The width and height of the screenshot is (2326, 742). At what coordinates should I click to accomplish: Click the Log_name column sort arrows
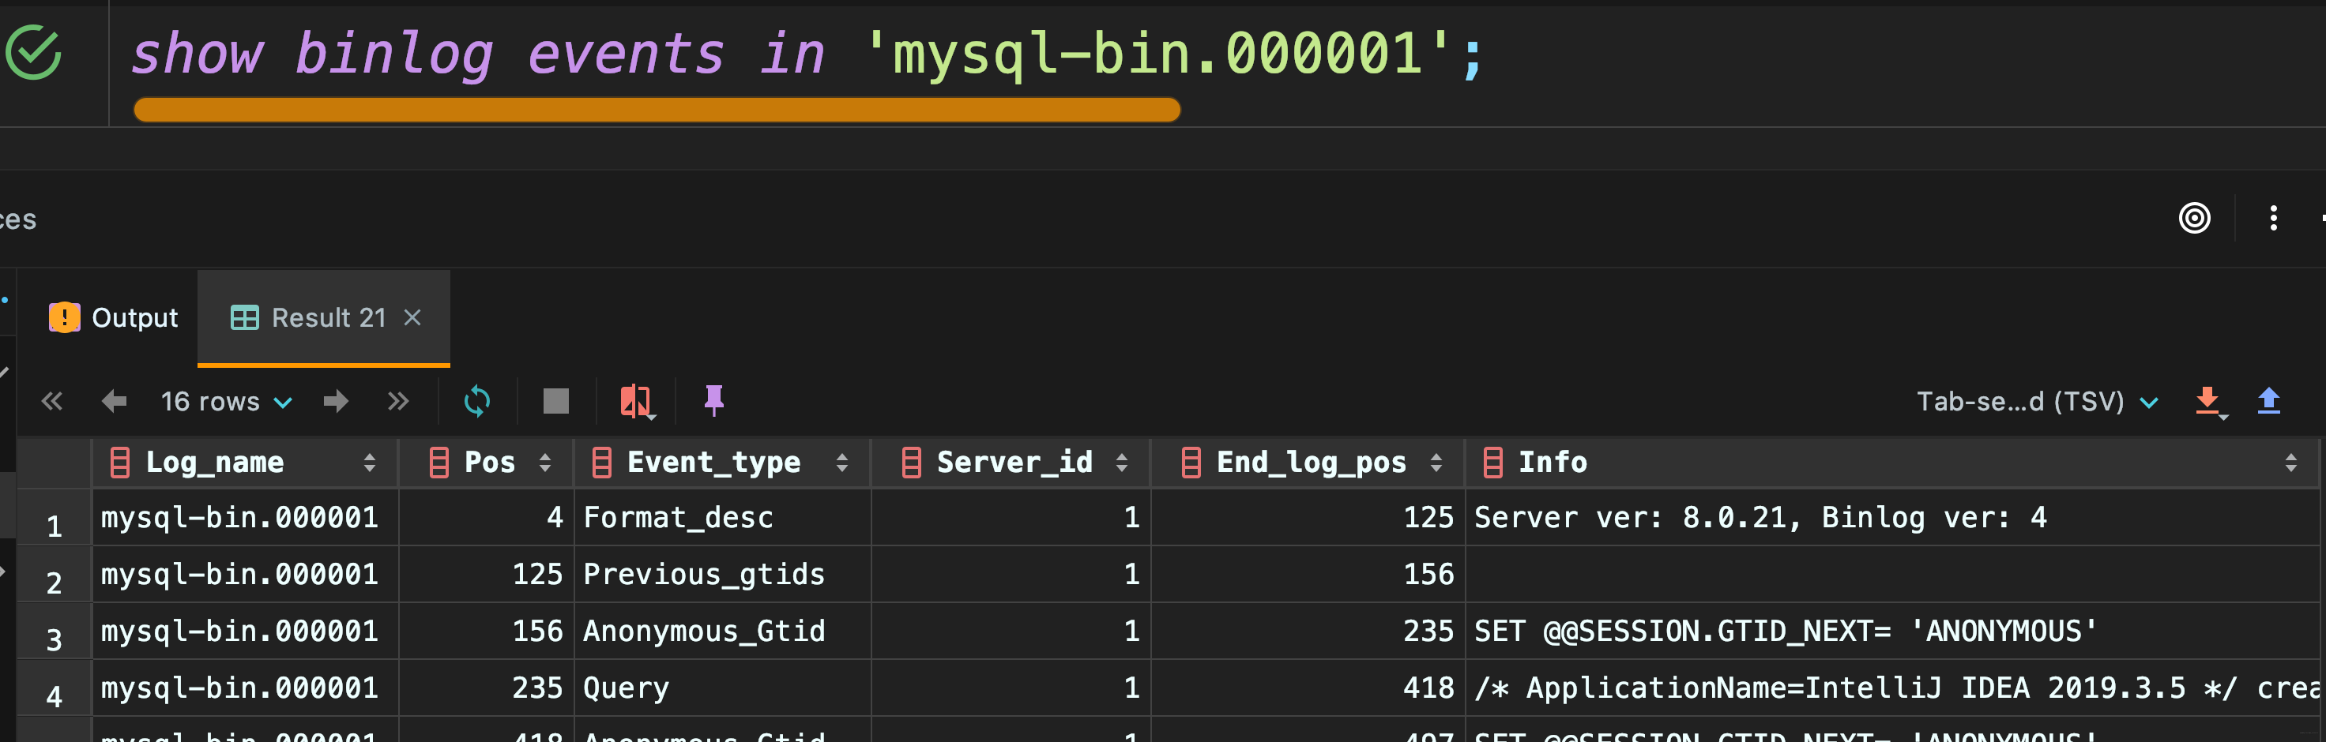click(369, 463)
